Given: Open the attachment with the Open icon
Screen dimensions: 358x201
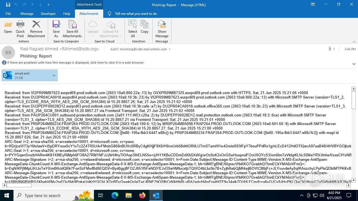Looking at the screenshot, I should [x=8, y=27].
